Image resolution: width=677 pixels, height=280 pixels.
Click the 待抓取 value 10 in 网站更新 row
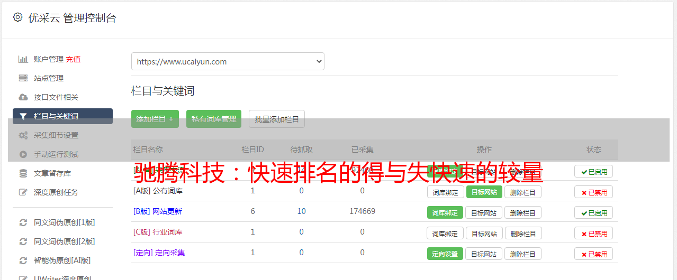coord(301,211)
